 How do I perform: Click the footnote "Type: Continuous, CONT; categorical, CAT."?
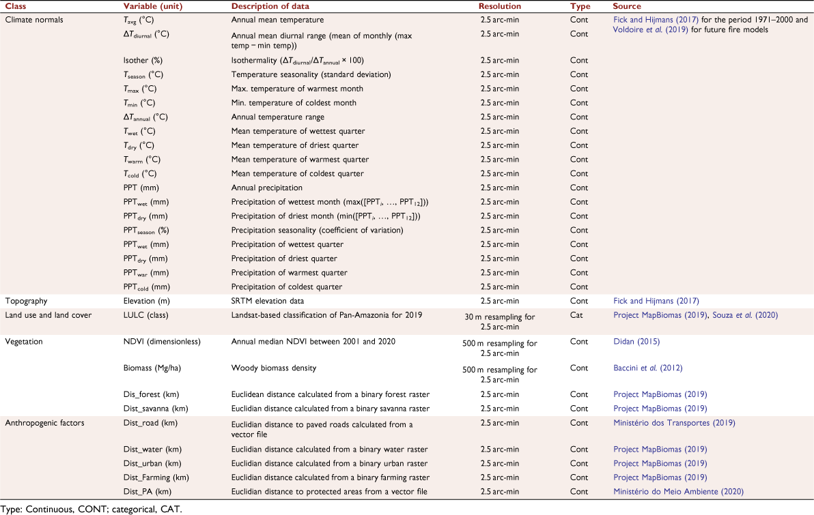92,510
